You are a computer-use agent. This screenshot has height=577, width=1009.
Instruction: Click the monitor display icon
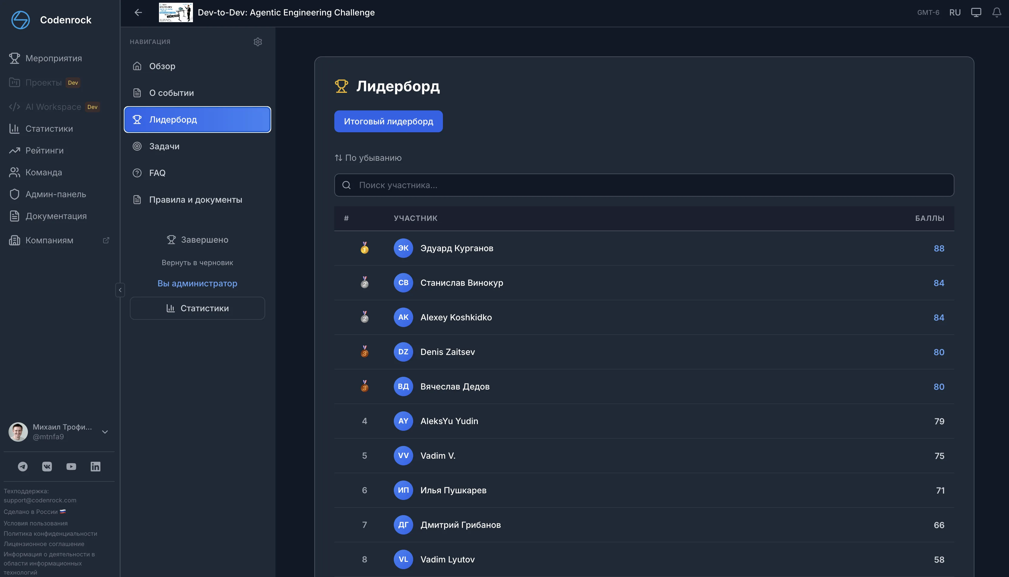976,12
